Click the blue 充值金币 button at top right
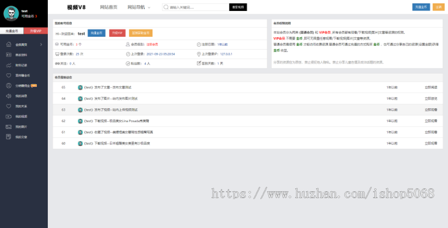 tap(421, 7)
